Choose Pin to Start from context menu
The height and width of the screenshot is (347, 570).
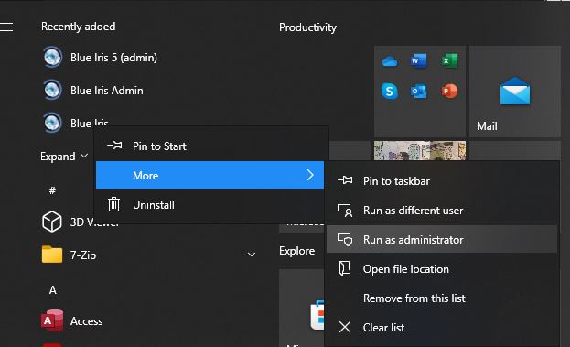pyautogui.click(x=211, y=146)
